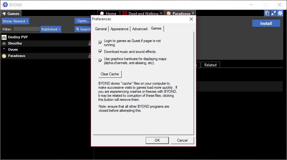Click the BYOND logo icon in title bar
287x160 pixels.
pos(5,5)
